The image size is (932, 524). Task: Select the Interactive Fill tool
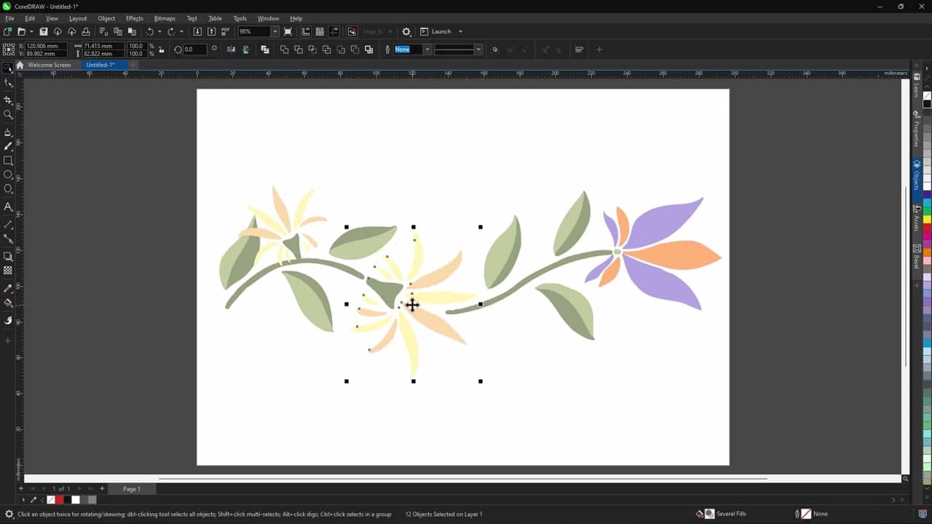tap(8, 303)
